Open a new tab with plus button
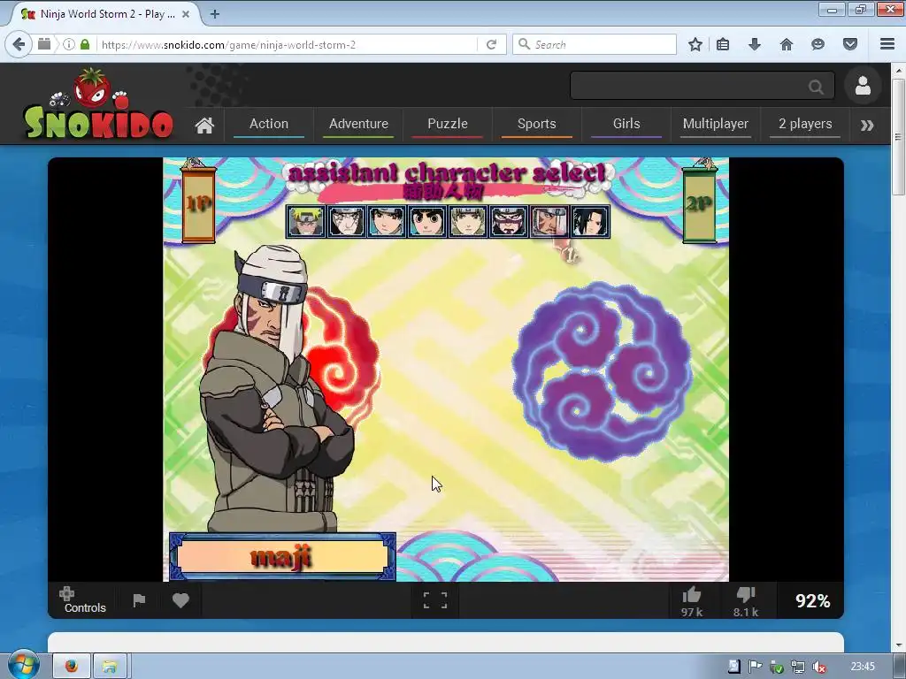Screen dimensions: 906x679 pos(215,14)
